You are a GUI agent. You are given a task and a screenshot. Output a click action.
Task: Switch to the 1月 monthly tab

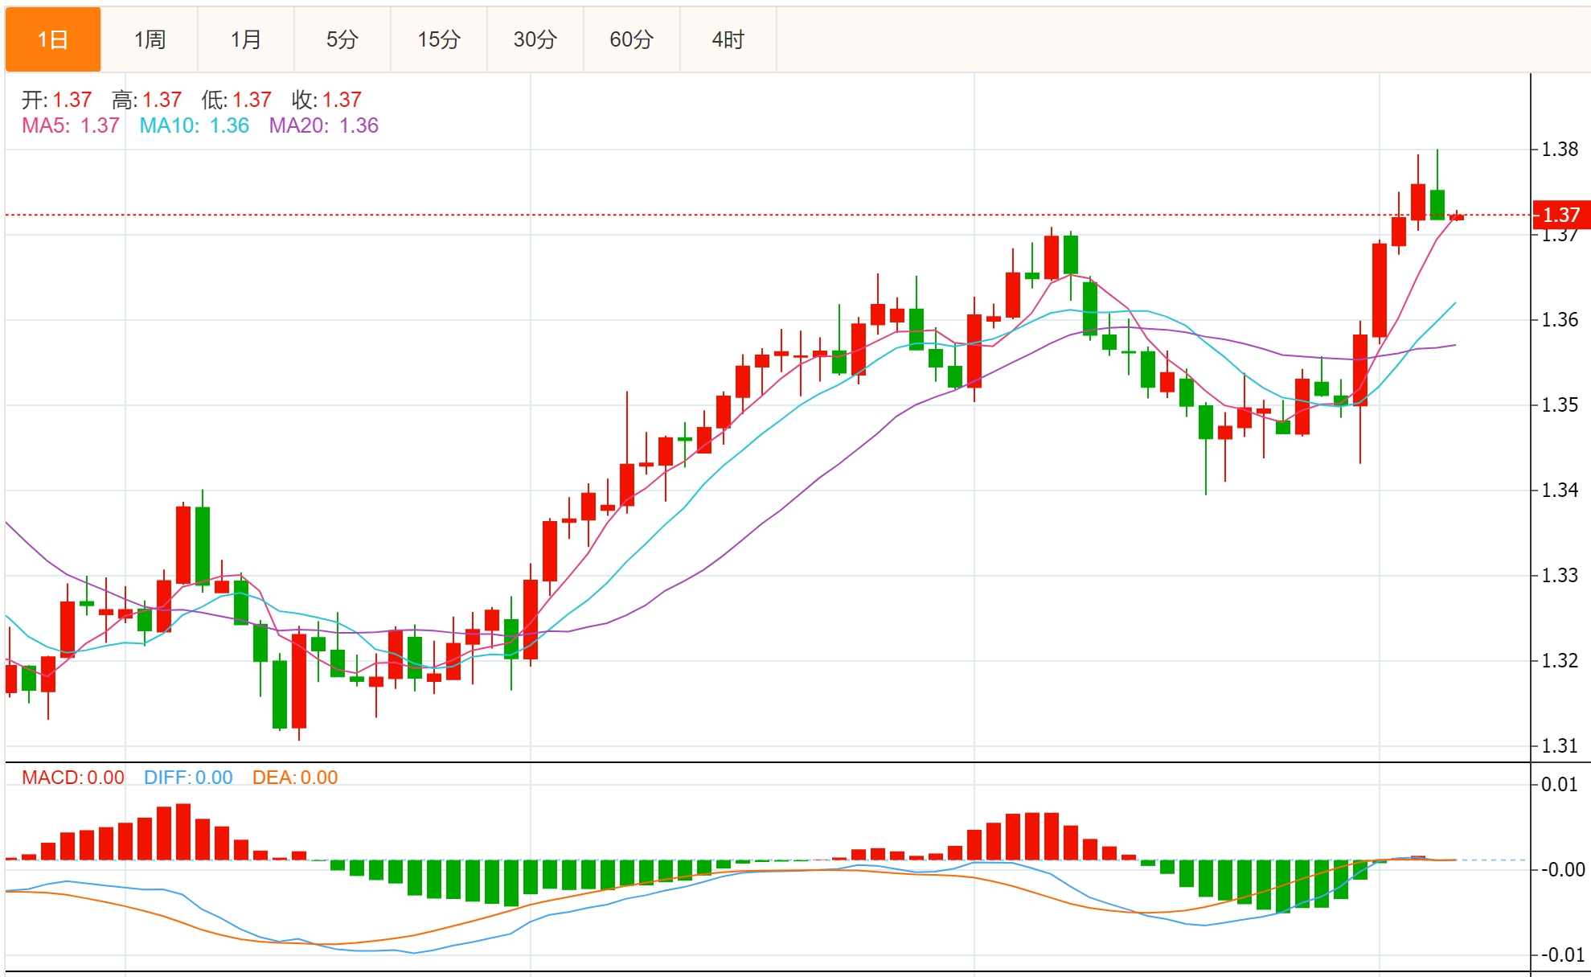tap(246, 39)
